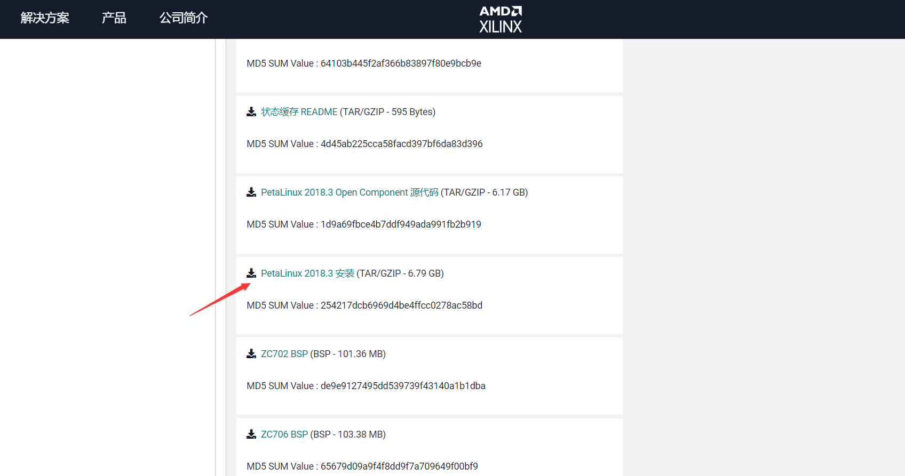The image size is (905, 476).
Task: Click download icon beside 状态缓存 README
Action: (x=251, y=112)
